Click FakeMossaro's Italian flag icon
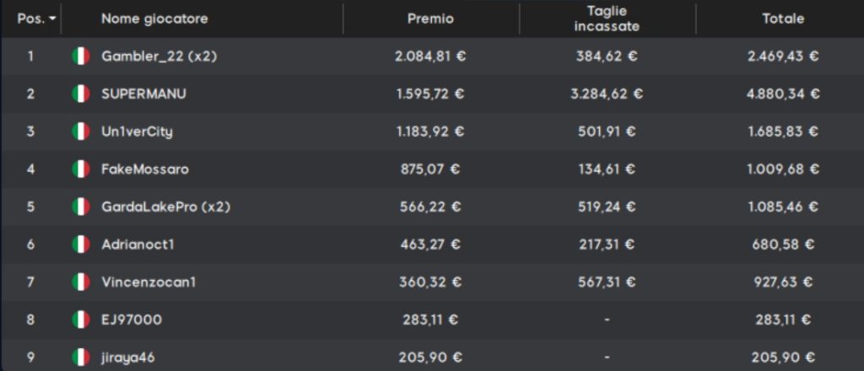 click(81, 169)
